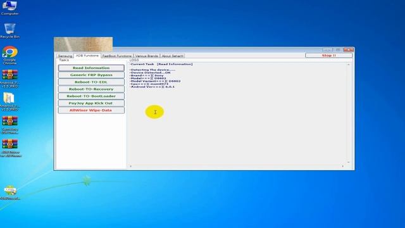This screenshot has height=228, width=405.
Task: Open the Computer desktop icon
Action: pos(10,8)
